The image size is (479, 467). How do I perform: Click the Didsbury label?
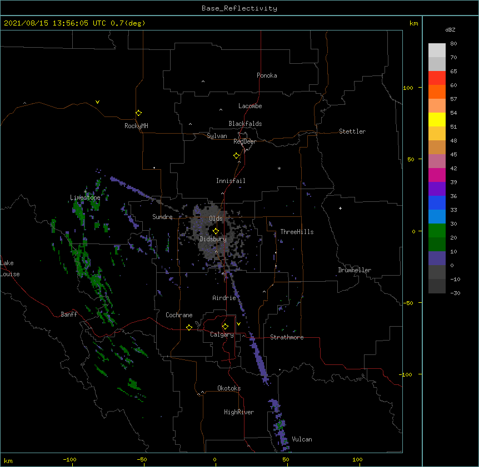click(213, 239)
